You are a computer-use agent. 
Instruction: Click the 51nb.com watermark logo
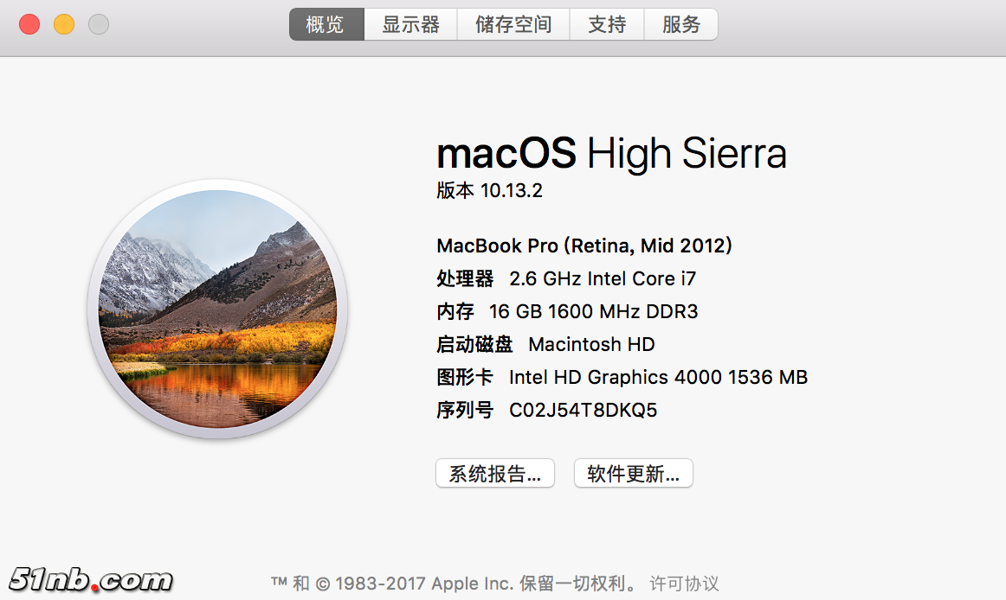pyautogui.click(x=91, y=580)
